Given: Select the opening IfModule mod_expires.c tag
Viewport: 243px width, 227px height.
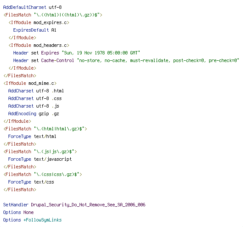Looking at the screenshot, I should [39, 22].
